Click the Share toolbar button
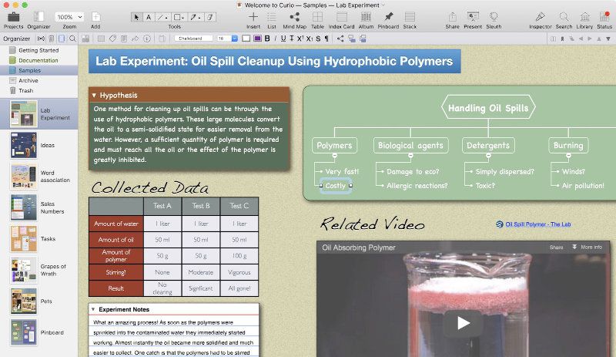This screenshot has height=357, width=616. tap(452, 17)
